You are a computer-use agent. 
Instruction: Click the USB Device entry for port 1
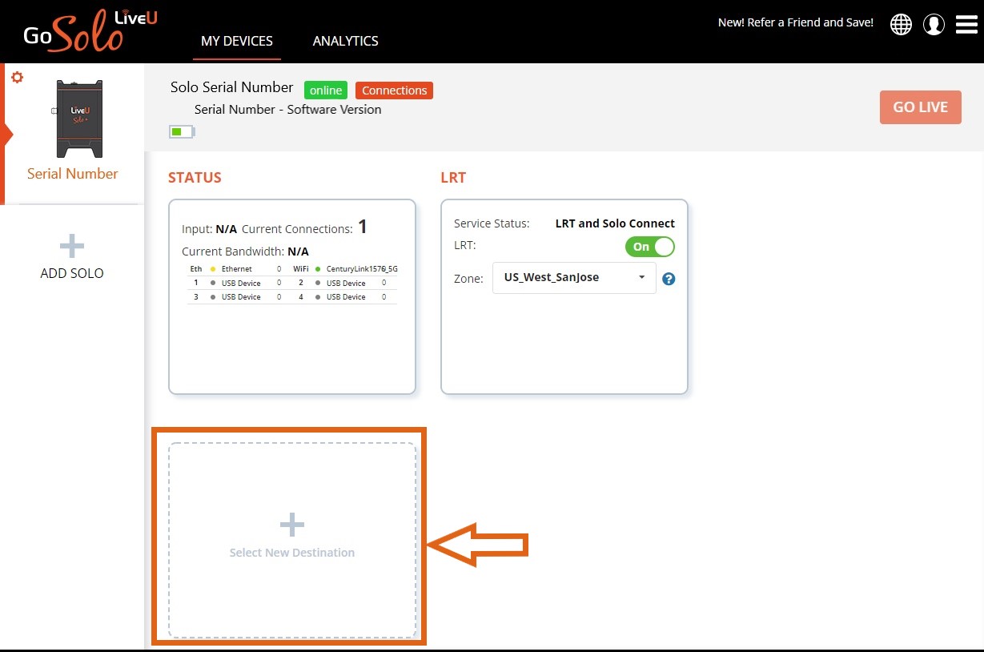point(241,284)
